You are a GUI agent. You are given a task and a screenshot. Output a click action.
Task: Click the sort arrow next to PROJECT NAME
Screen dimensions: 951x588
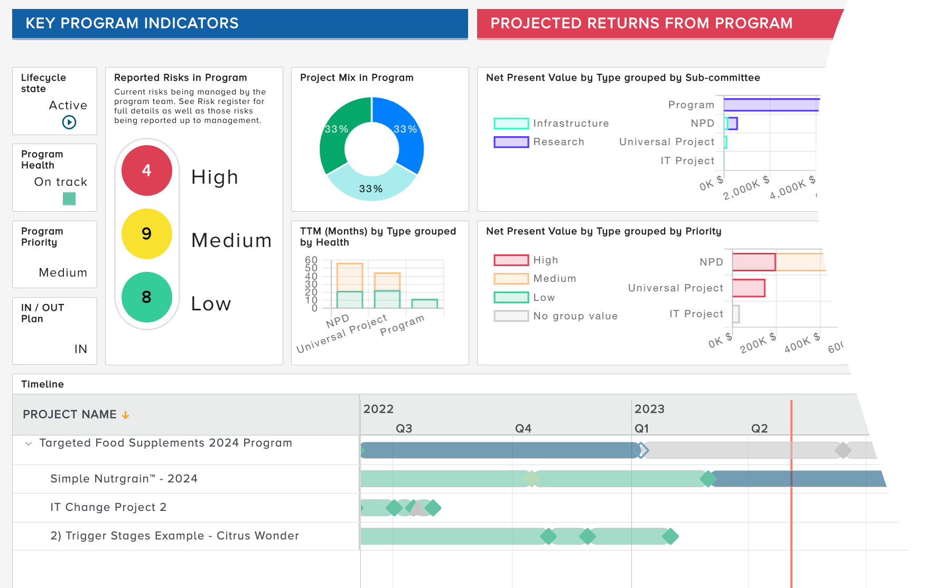[126, 415]
